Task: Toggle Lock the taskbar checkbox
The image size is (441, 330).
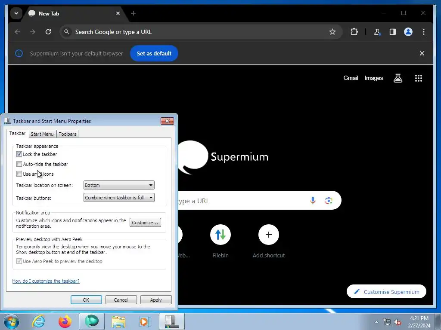Action: pyautogui.click(x=19, y=154)
